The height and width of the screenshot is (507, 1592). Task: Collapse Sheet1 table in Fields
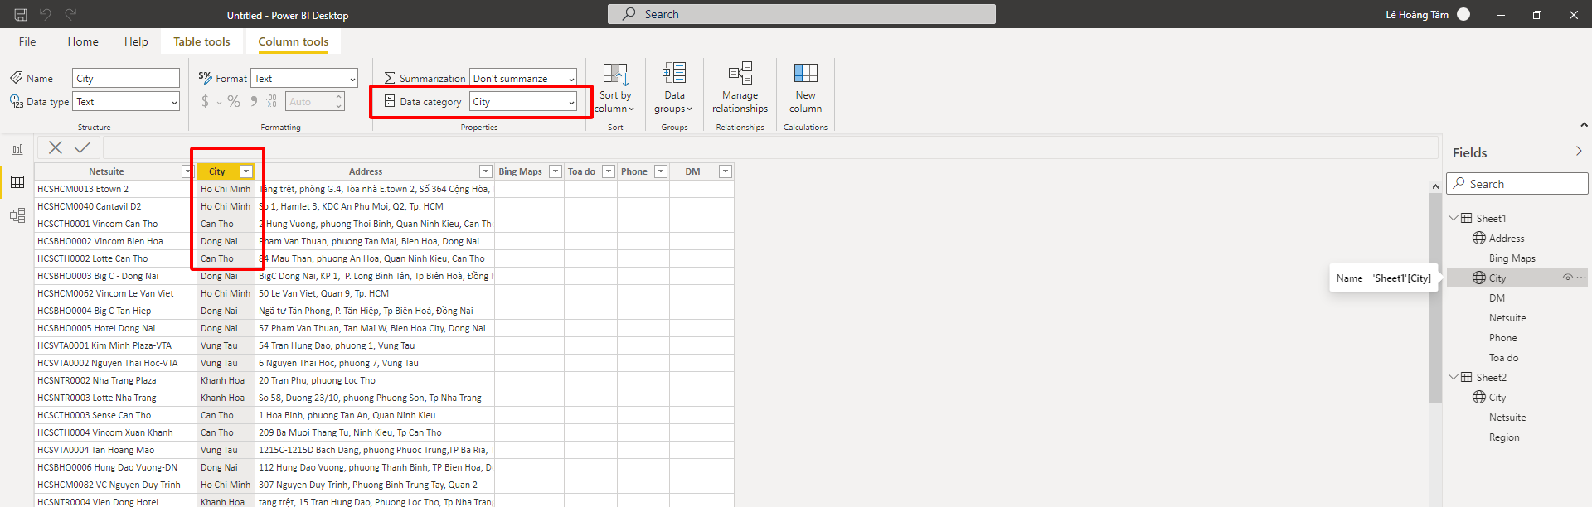(x=1454, y=218)
